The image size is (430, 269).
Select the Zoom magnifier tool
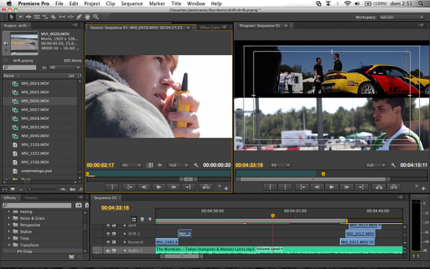[96, 17]
